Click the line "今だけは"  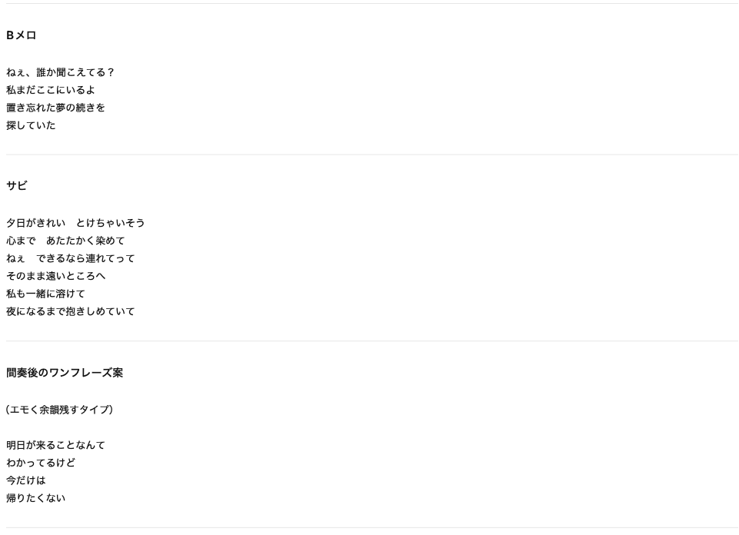(x=26, y=480)
